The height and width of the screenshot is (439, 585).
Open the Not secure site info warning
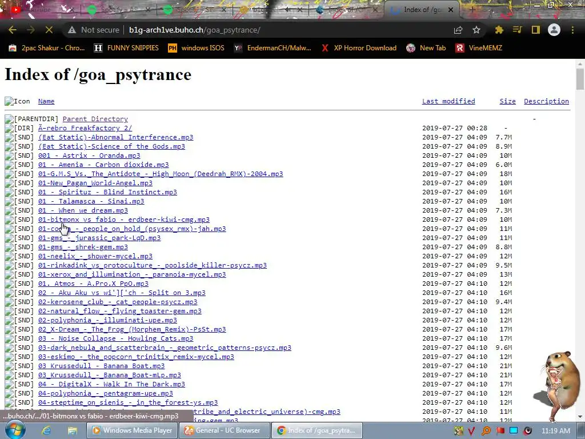tap(93, 30)
